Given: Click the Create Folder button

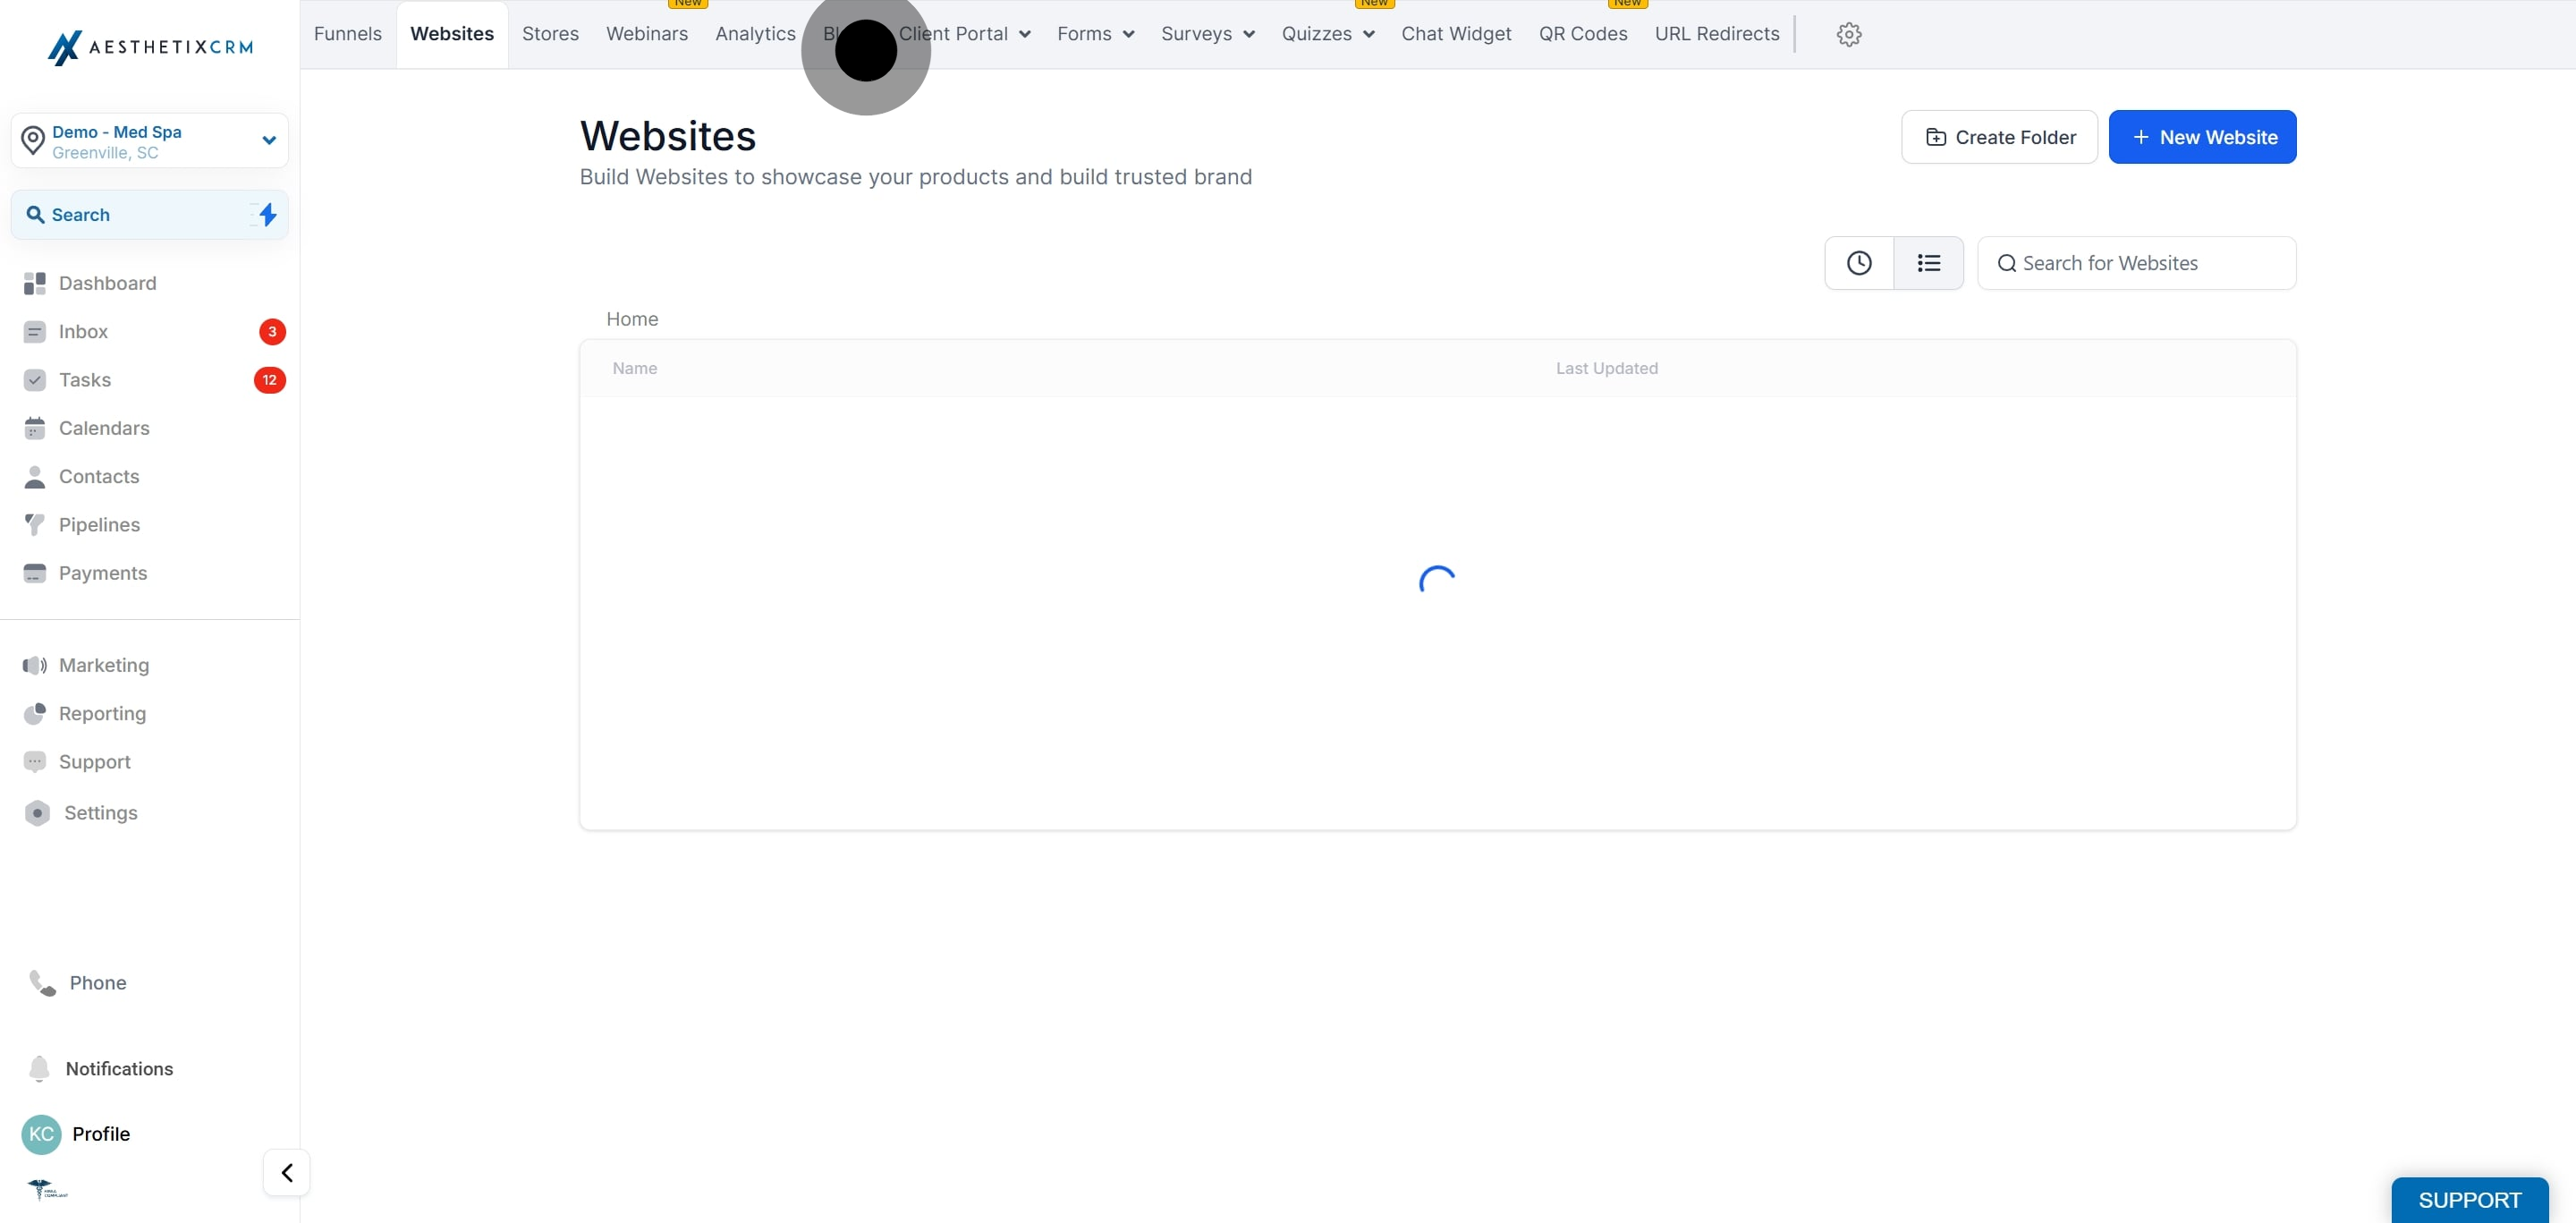Looking at the screenshot, I should tap(1999, 137).
